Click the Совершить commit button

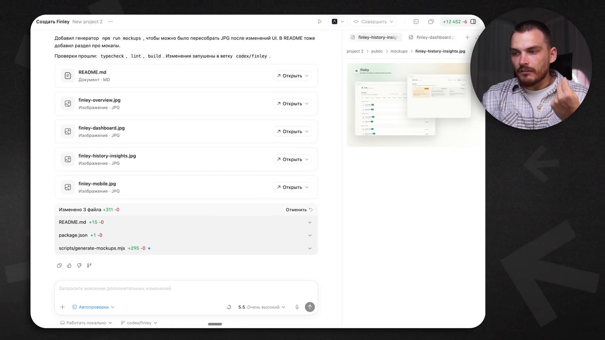[x=373, y=22]
